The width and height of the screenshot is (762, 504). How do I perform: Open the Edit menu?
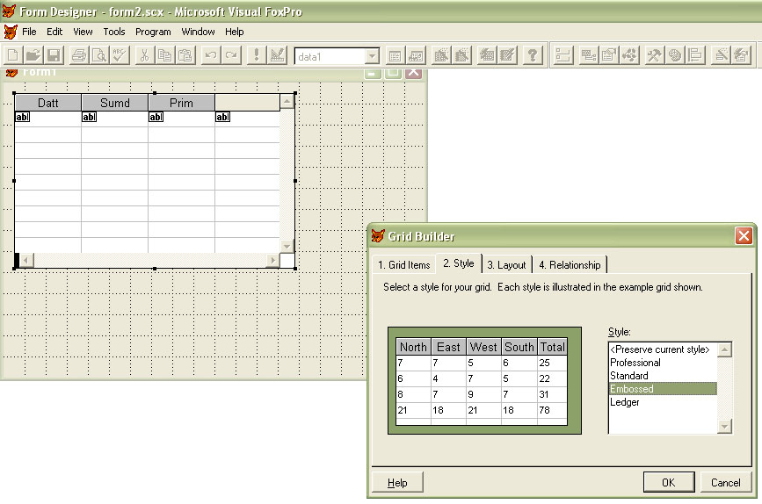point(54,32)
